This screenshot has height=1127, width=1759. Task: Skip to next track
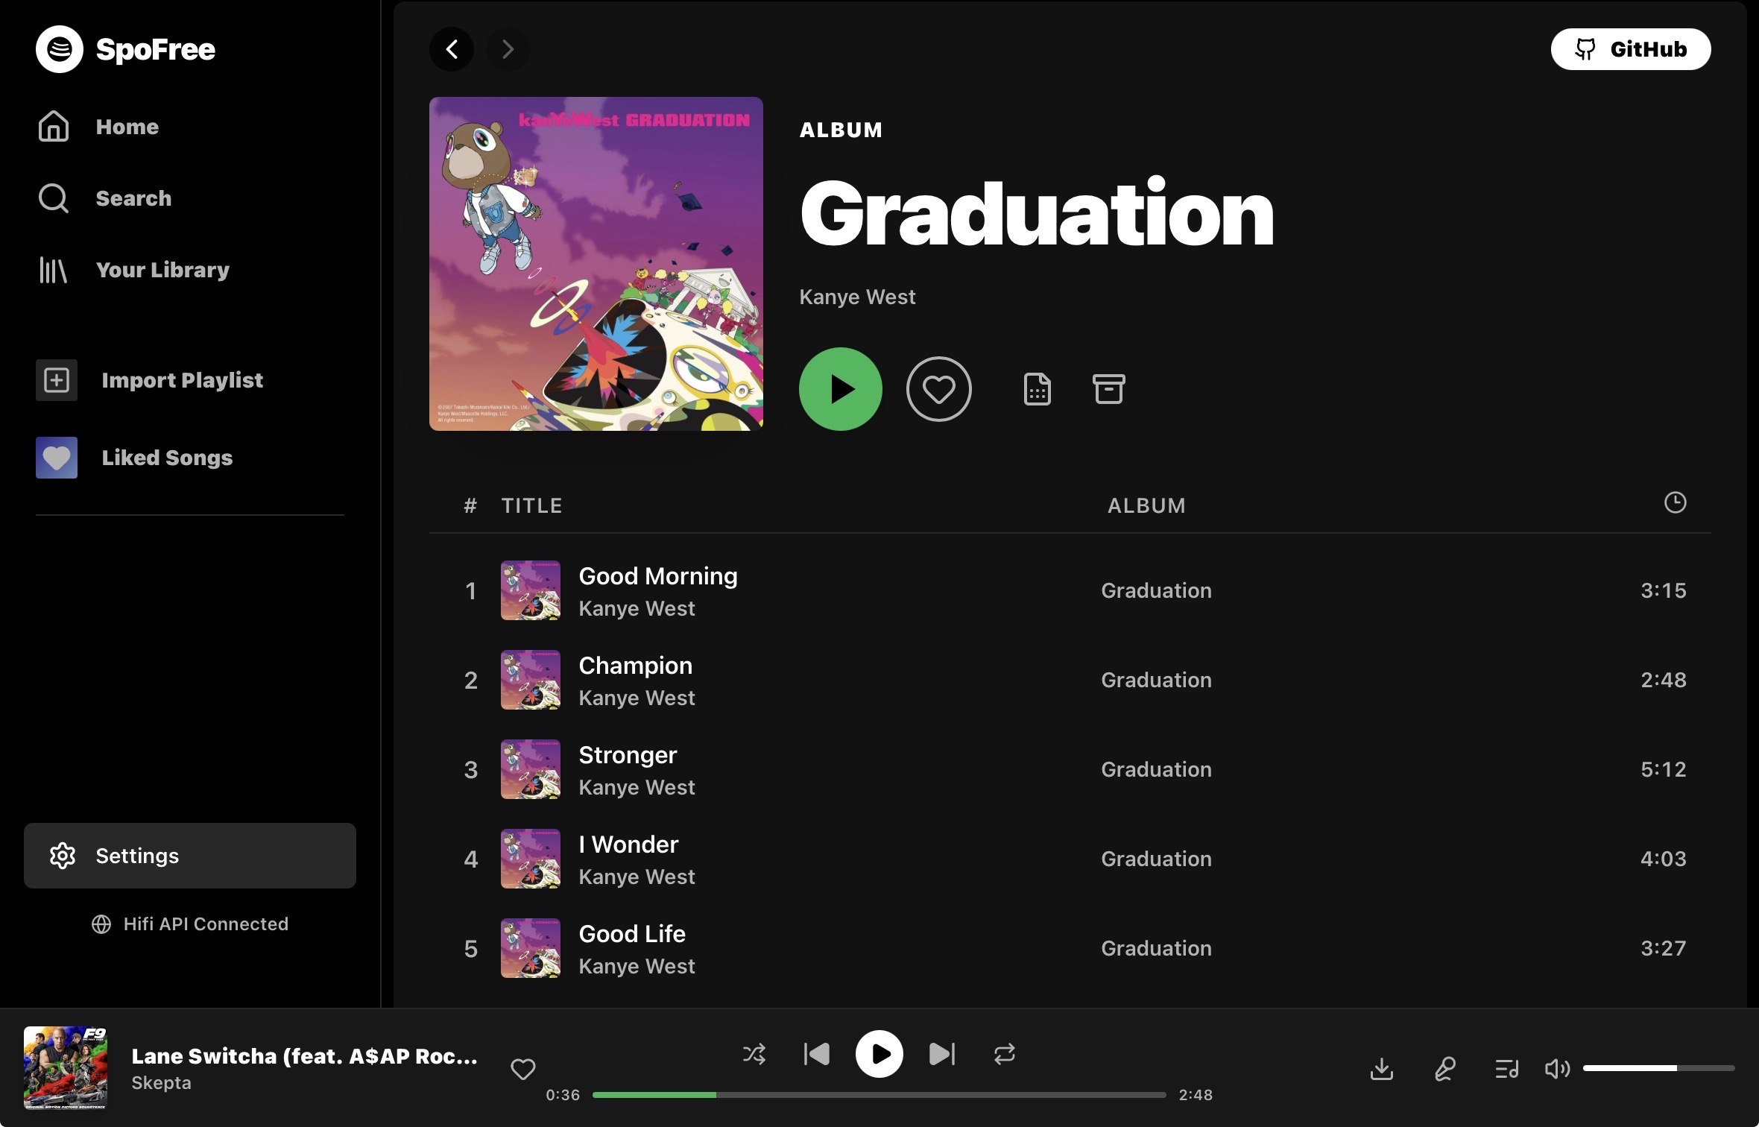[941, 1054]
